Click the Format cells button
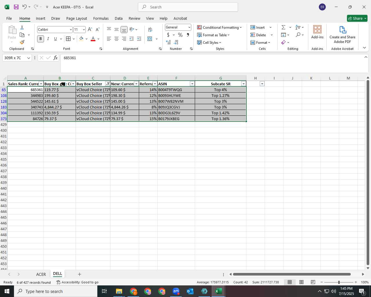Screen dimensions: 371x297 pos(260,42)
